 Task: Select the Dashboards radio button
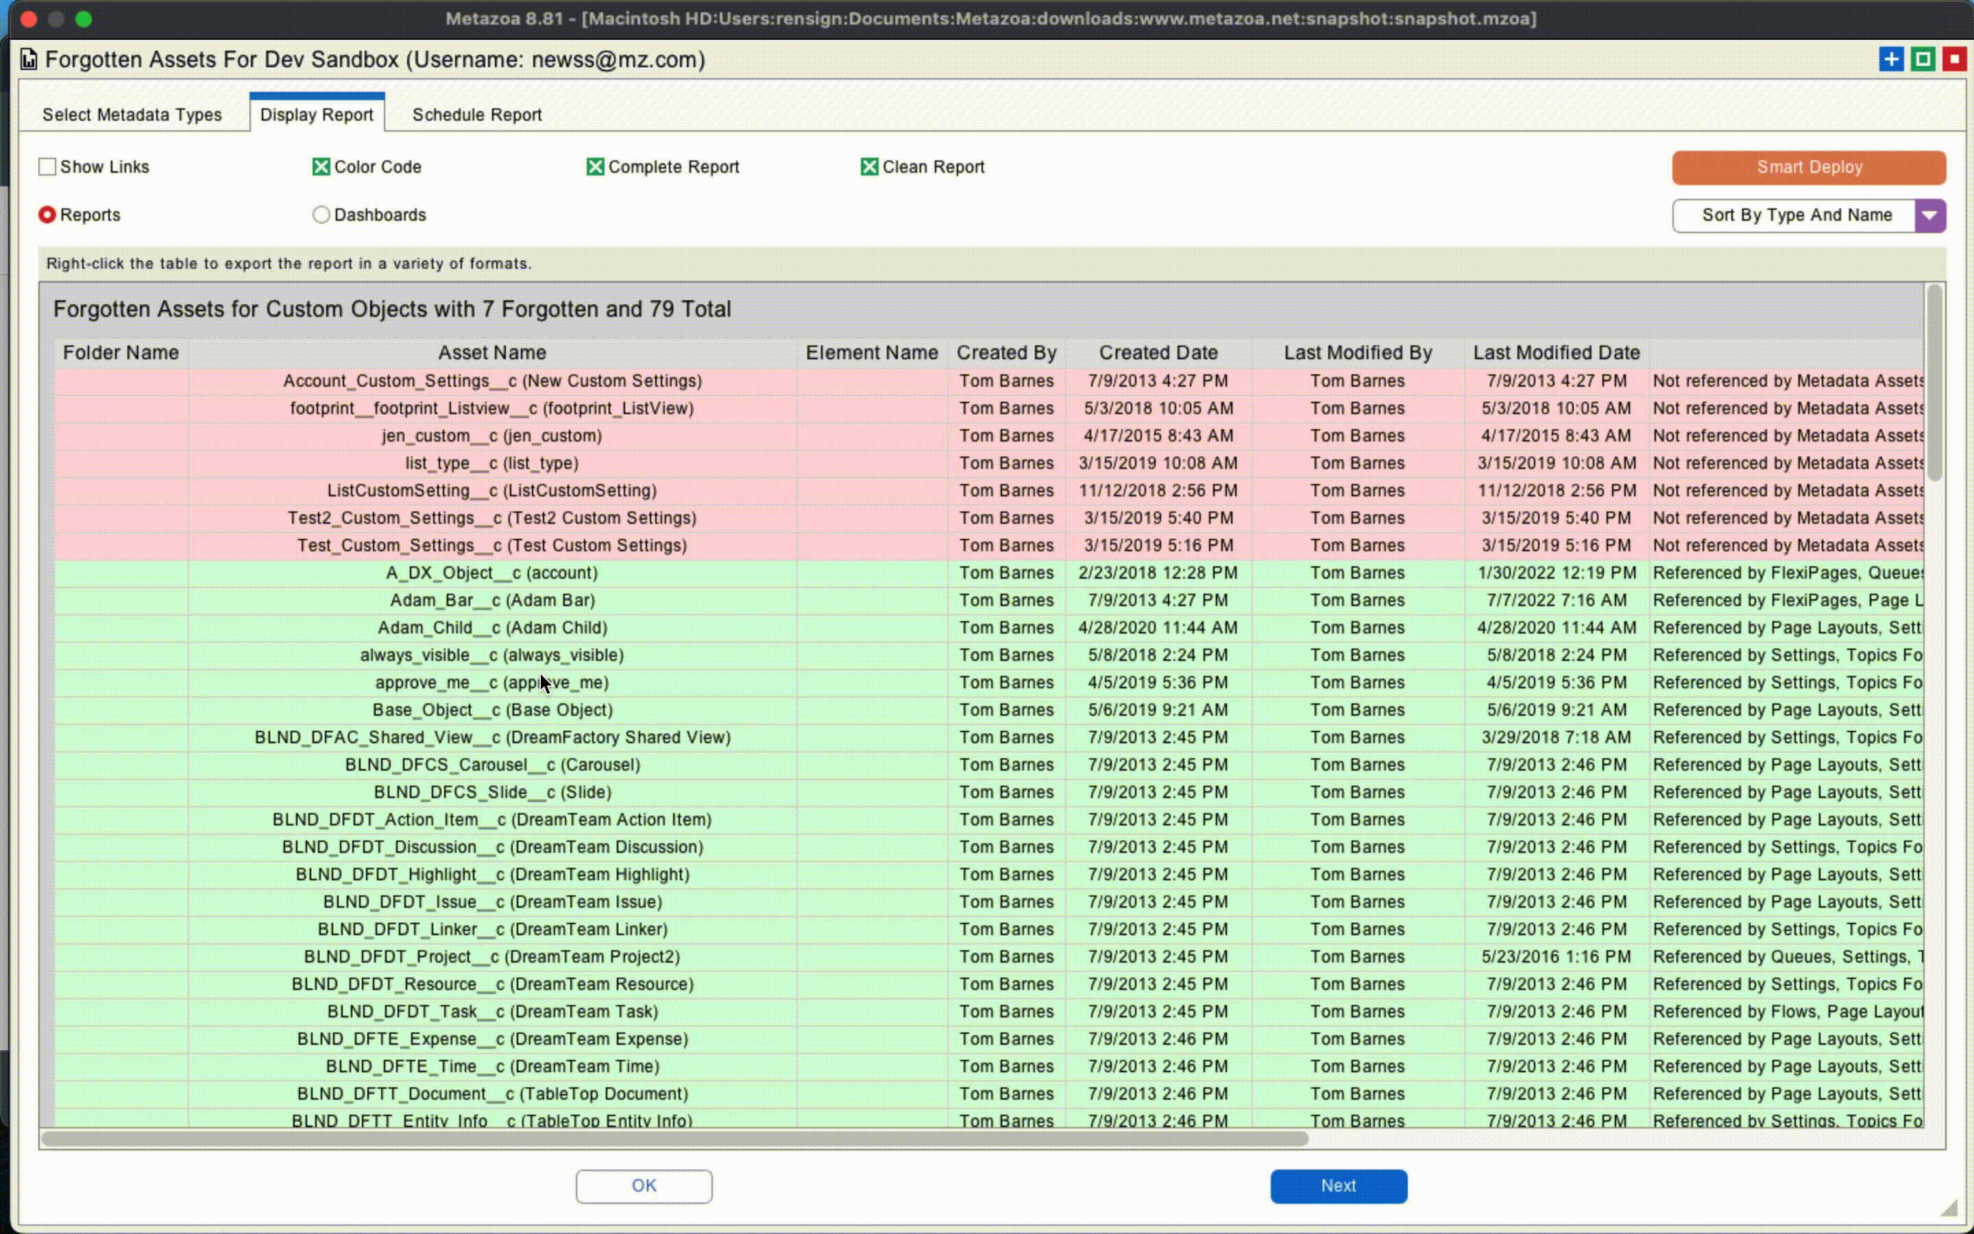pyautogui.click(x=321, y=215)
